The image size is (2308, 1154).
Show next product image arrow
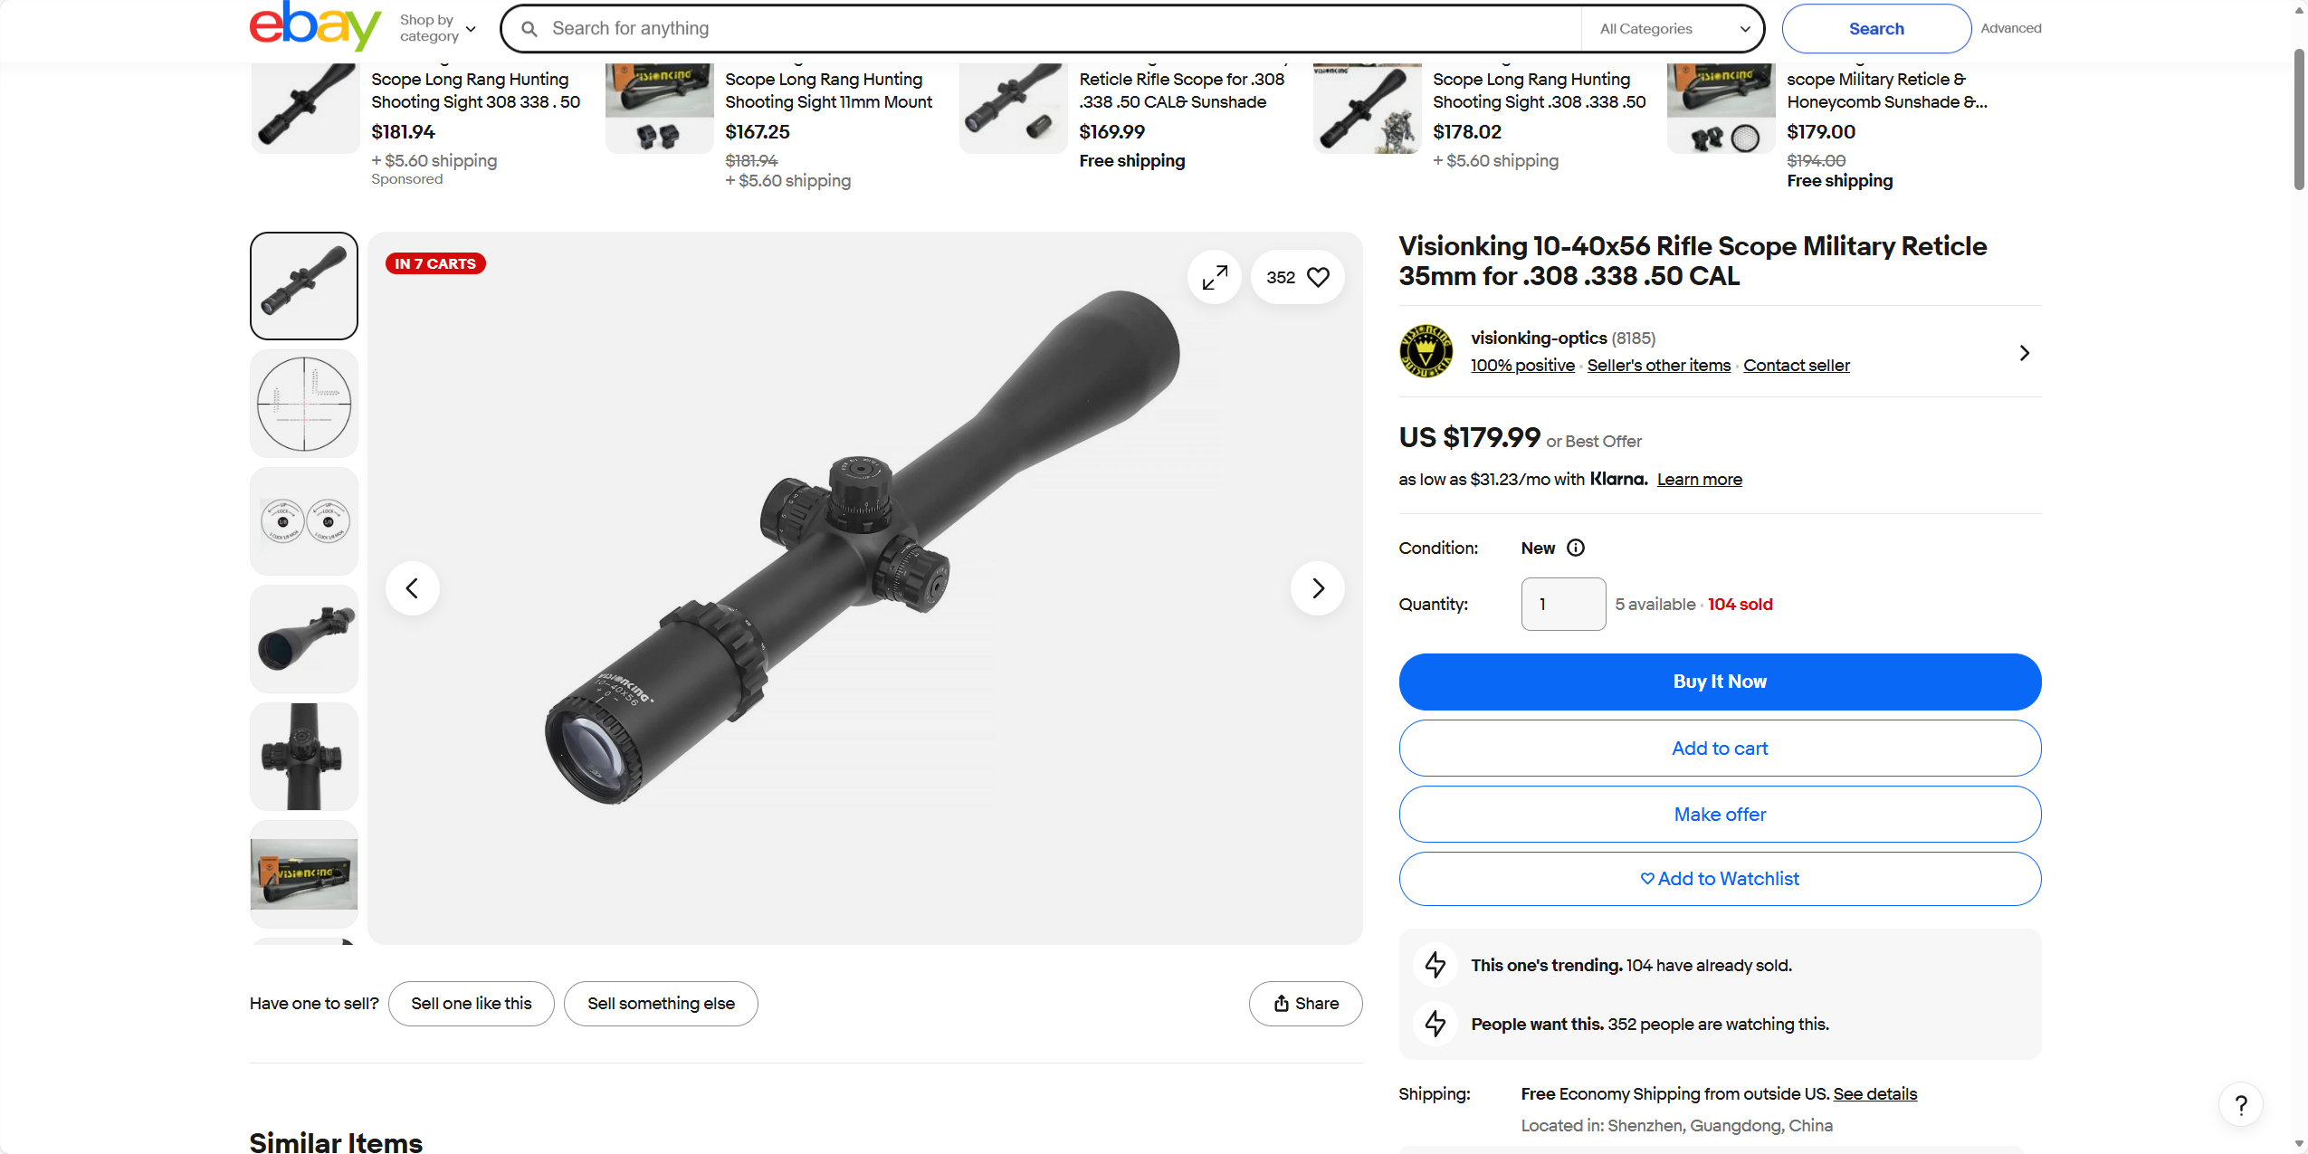pos(1318,588)
